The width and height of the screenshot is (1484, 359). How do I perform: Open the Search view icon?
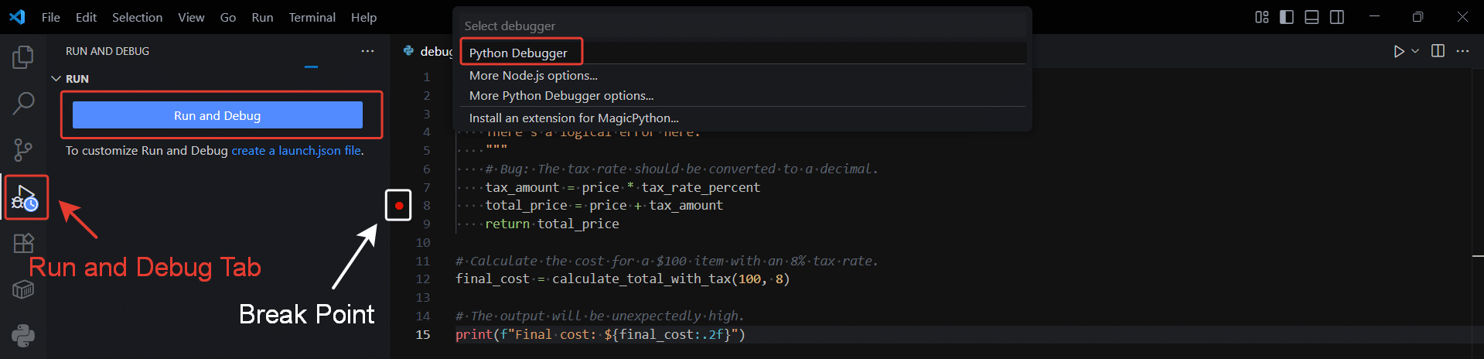[23, 103]
